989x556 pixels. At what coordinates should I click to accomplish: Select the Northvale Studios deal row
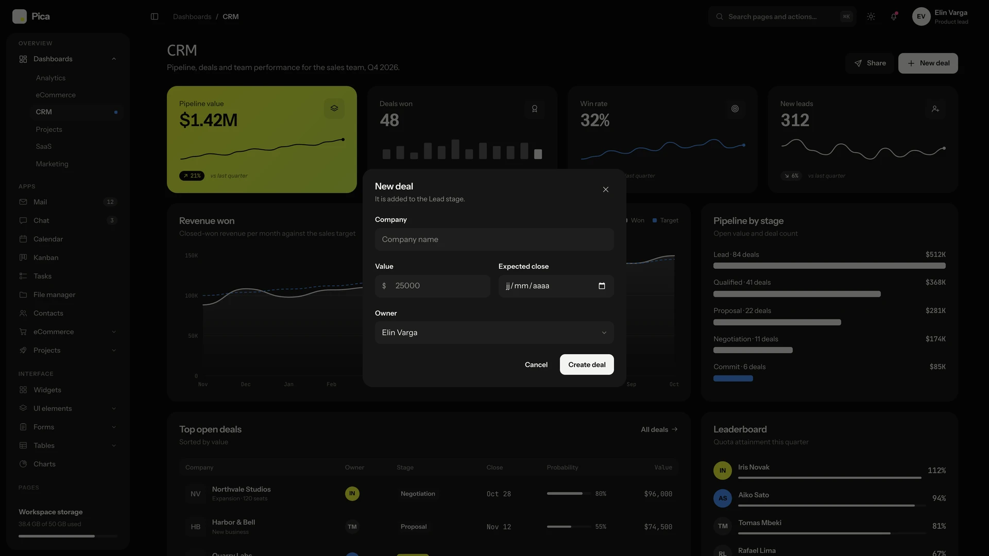click(429, 494)
